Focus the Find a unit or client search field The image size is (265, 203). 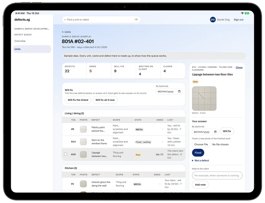(x=101, y=20)
